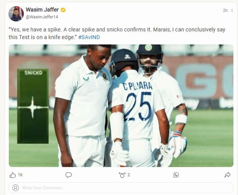This screenshot has height=195, width=238.
Task: Click user avatar icon in comment box
Action: pyautogui.click(x=15, y=188)
